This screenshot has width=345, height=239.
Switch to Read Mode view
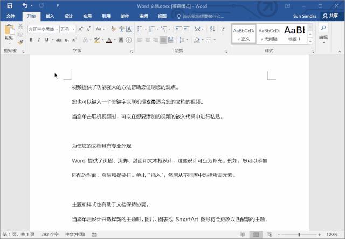click(x=243, y=234)
